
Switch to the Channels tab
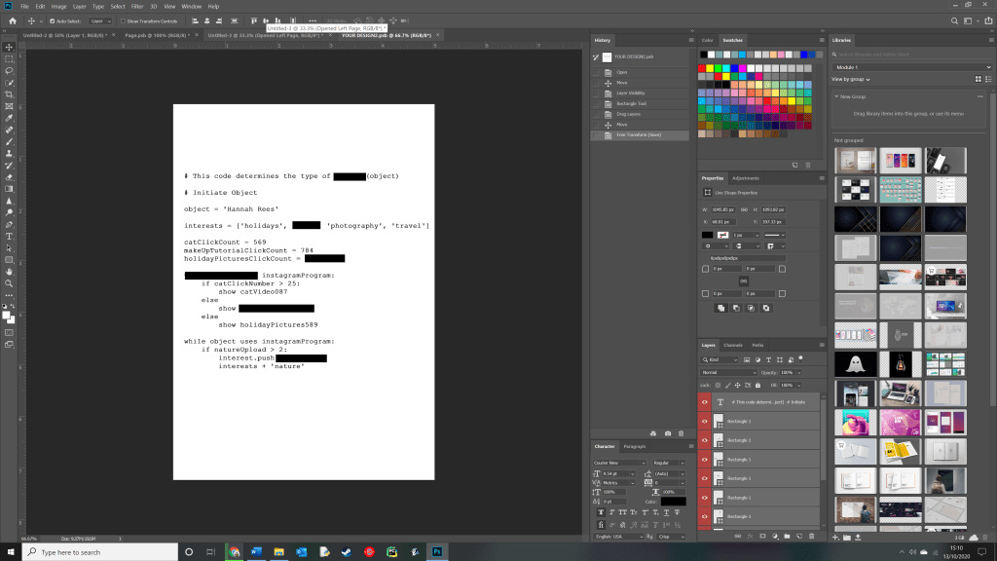732,346
